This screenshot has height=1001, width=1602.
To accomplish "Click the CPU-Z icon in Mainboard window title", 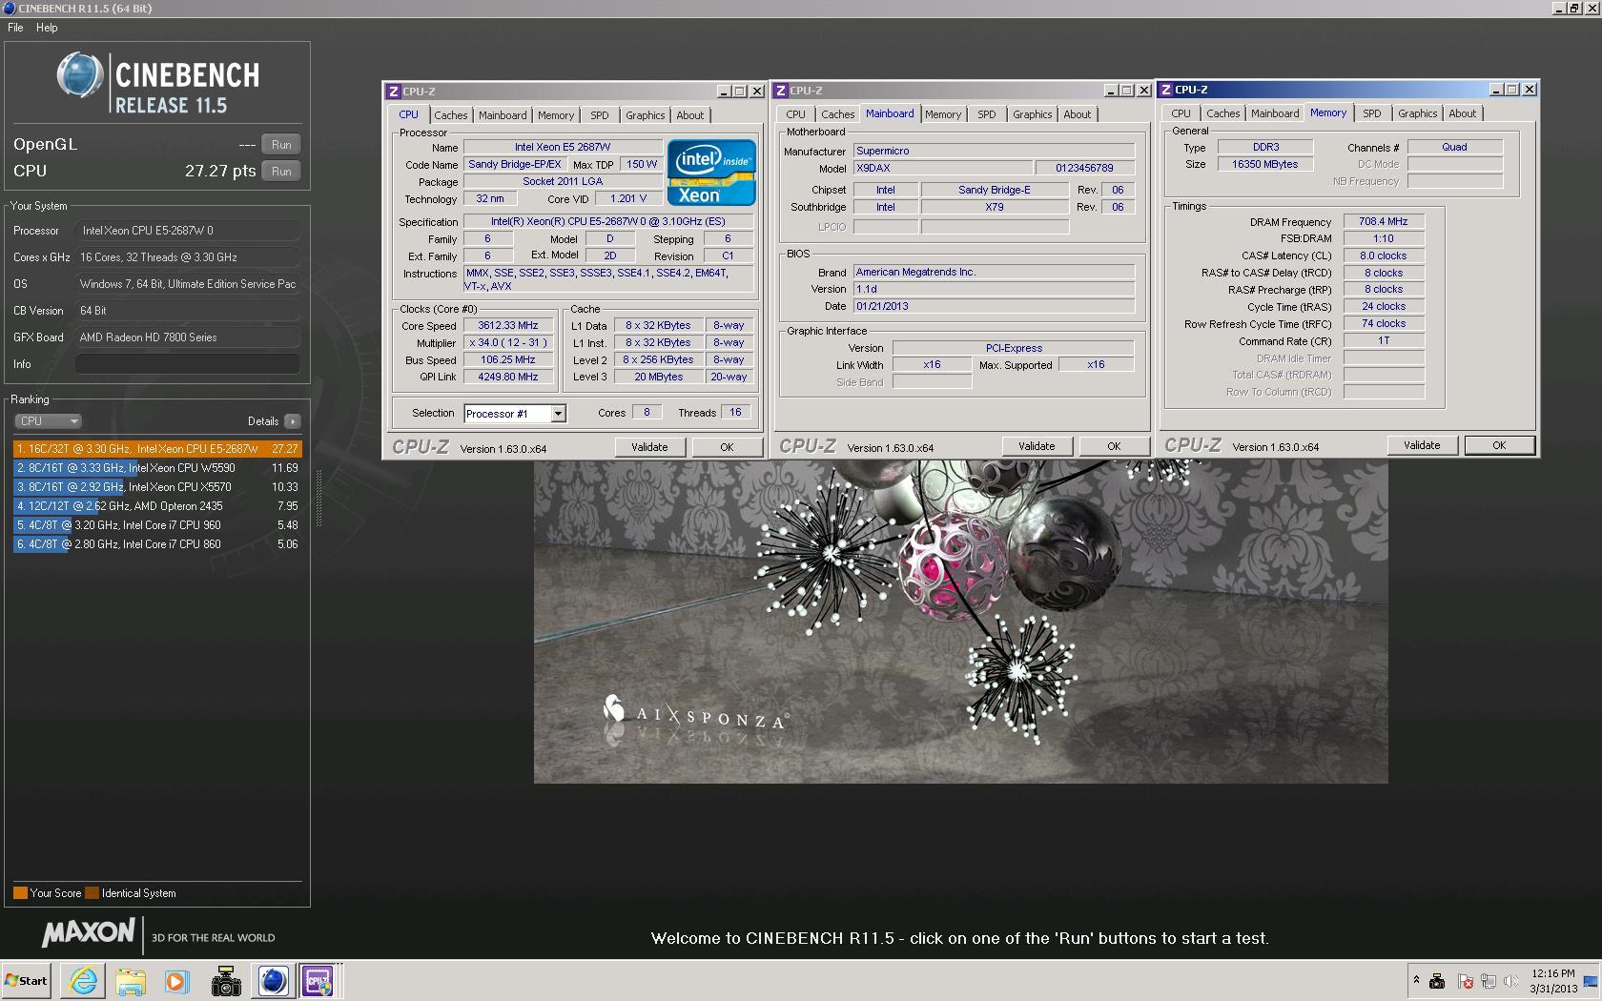I will coord(780,91).
